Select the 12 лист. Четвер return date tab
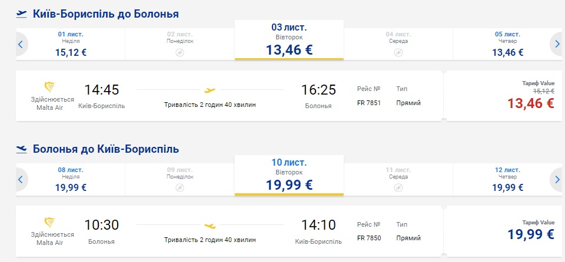565x262 pixels. 507,179
